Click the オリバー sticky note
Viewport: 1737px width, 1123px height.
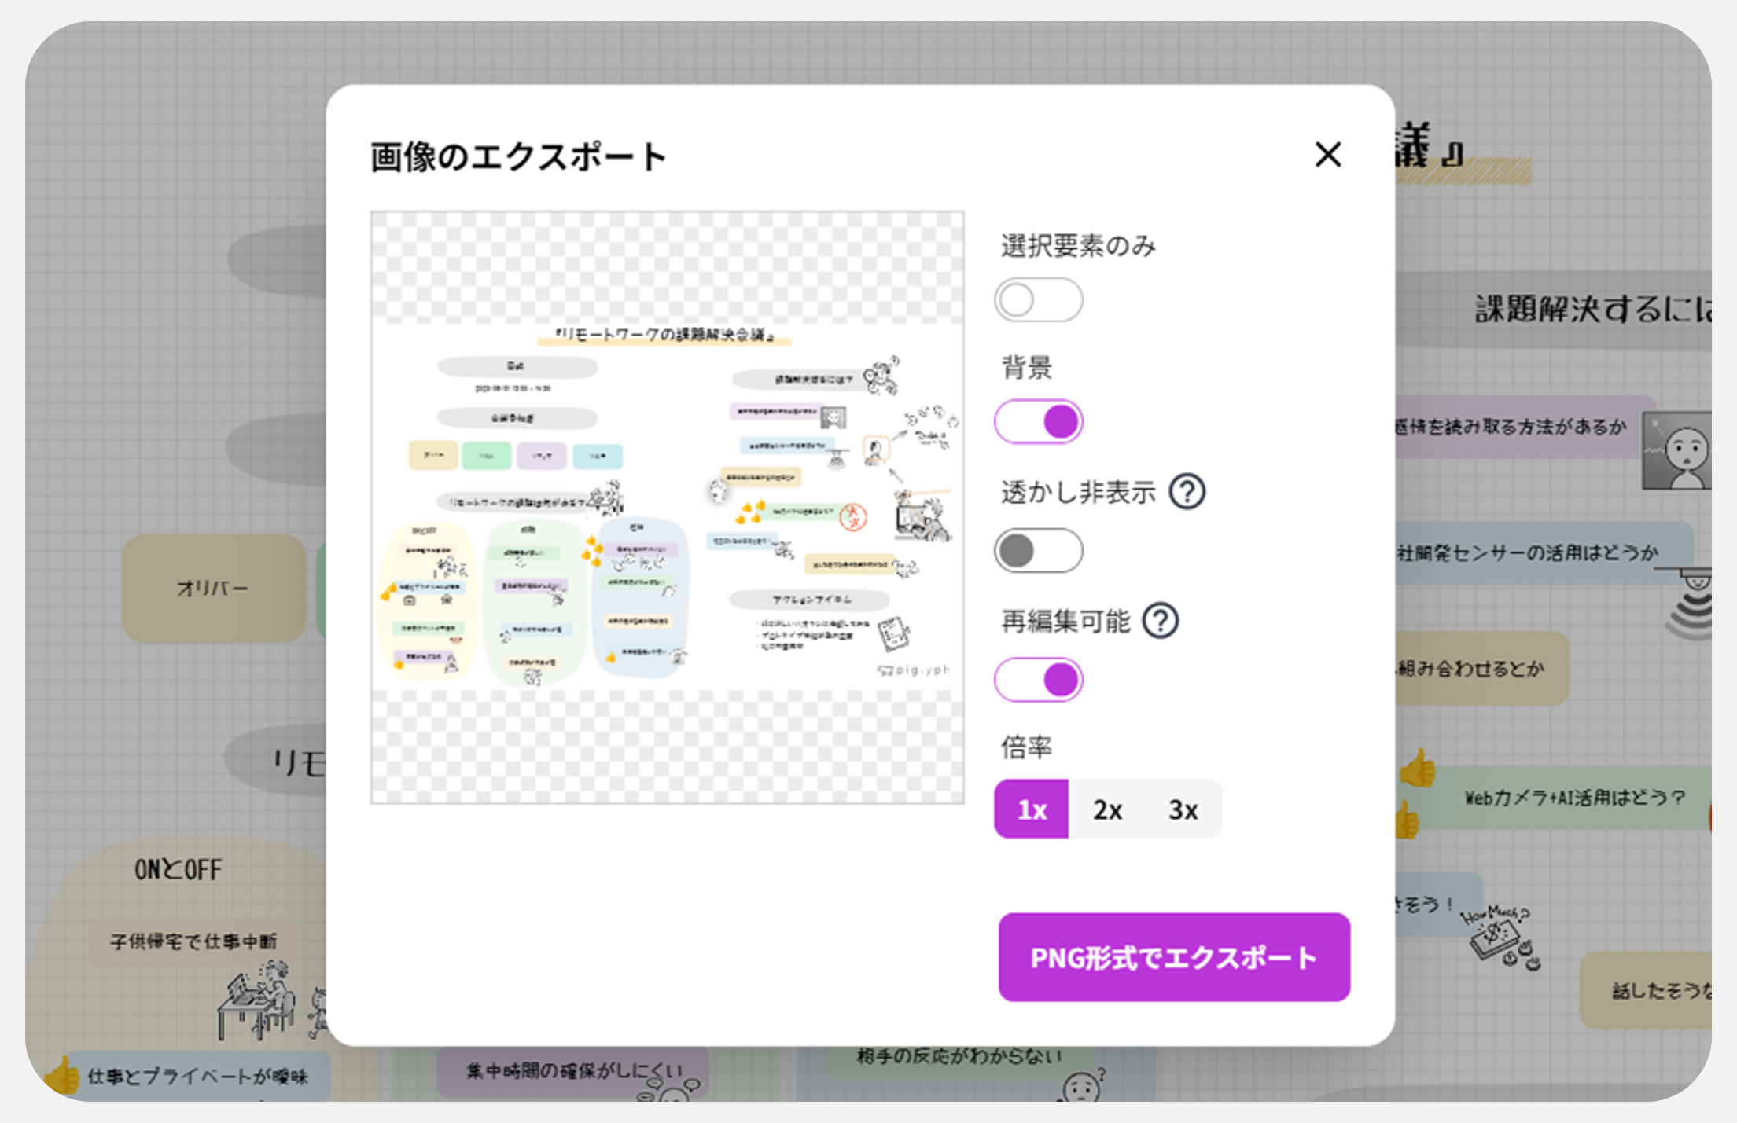point(212,588)
